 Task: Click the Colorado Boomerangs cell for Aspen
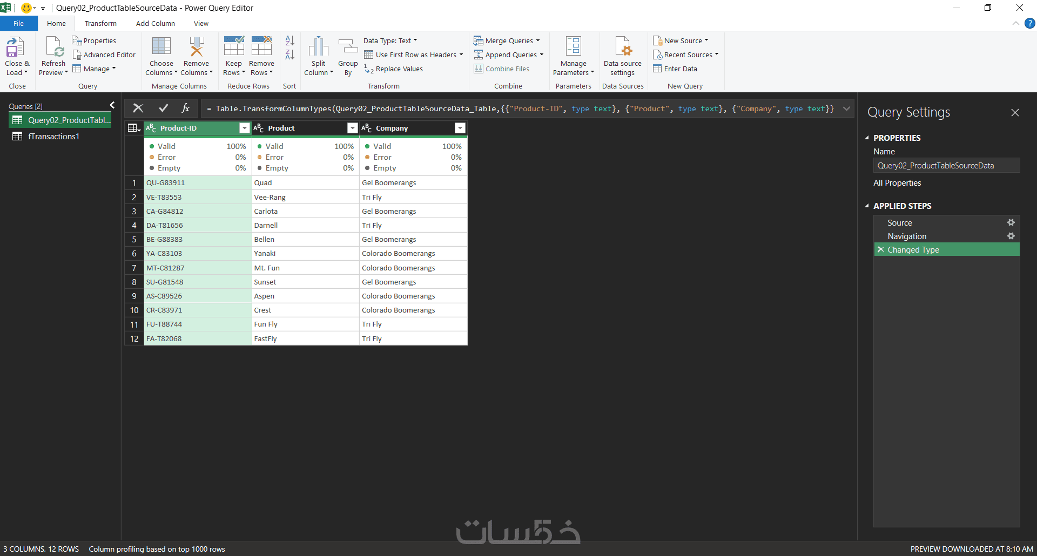(x=413, y=296)
